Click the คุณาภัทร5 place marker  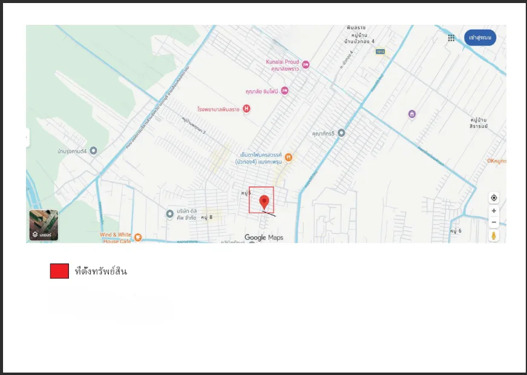(341, 133)
